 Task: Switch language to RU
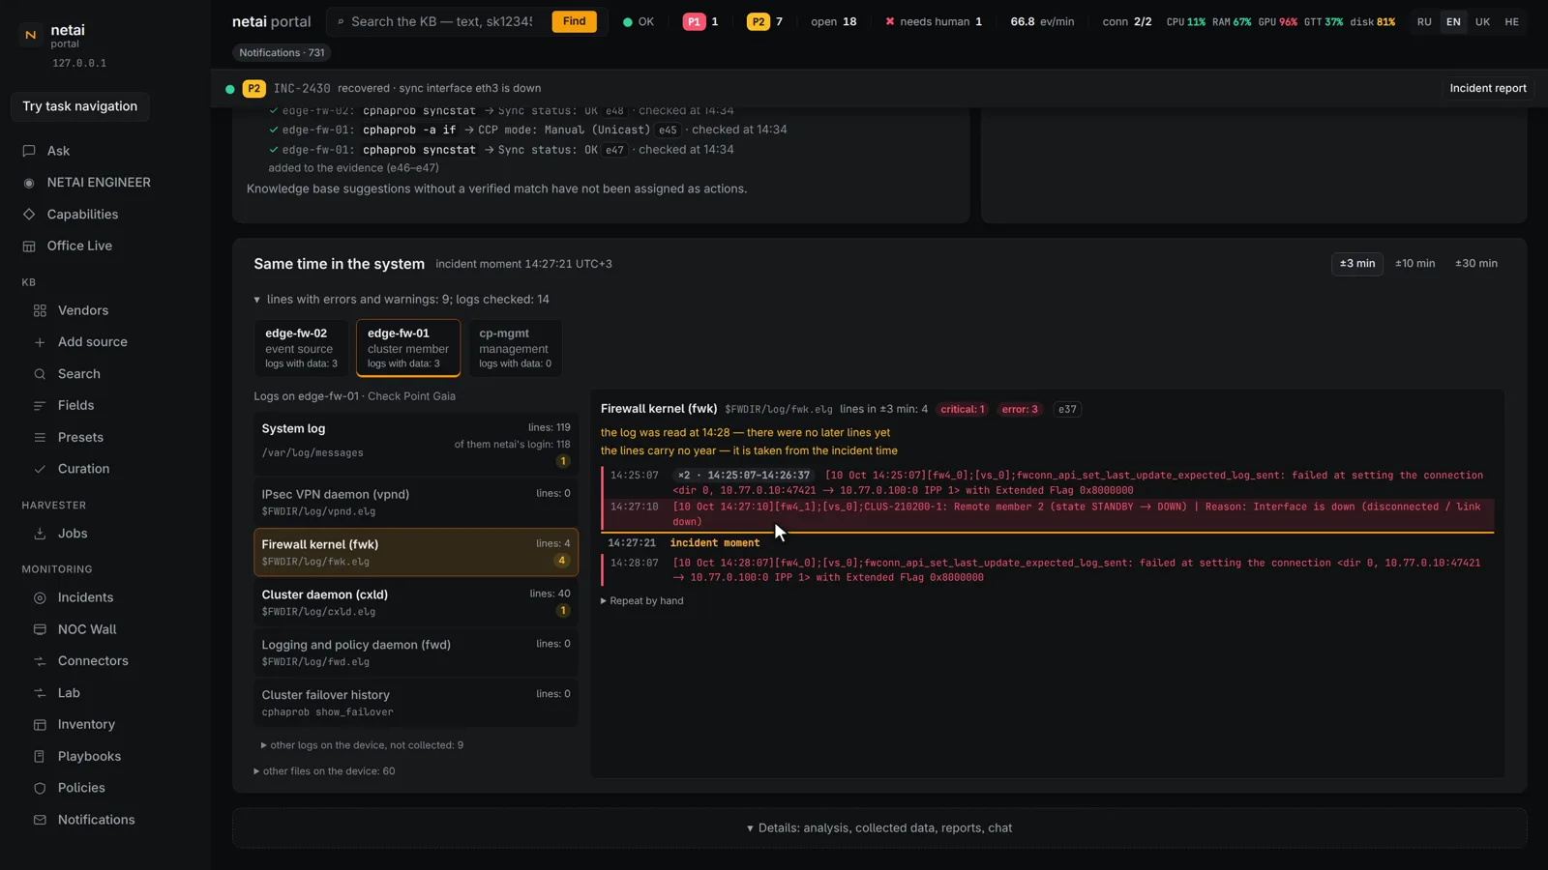click(1424, 21)
